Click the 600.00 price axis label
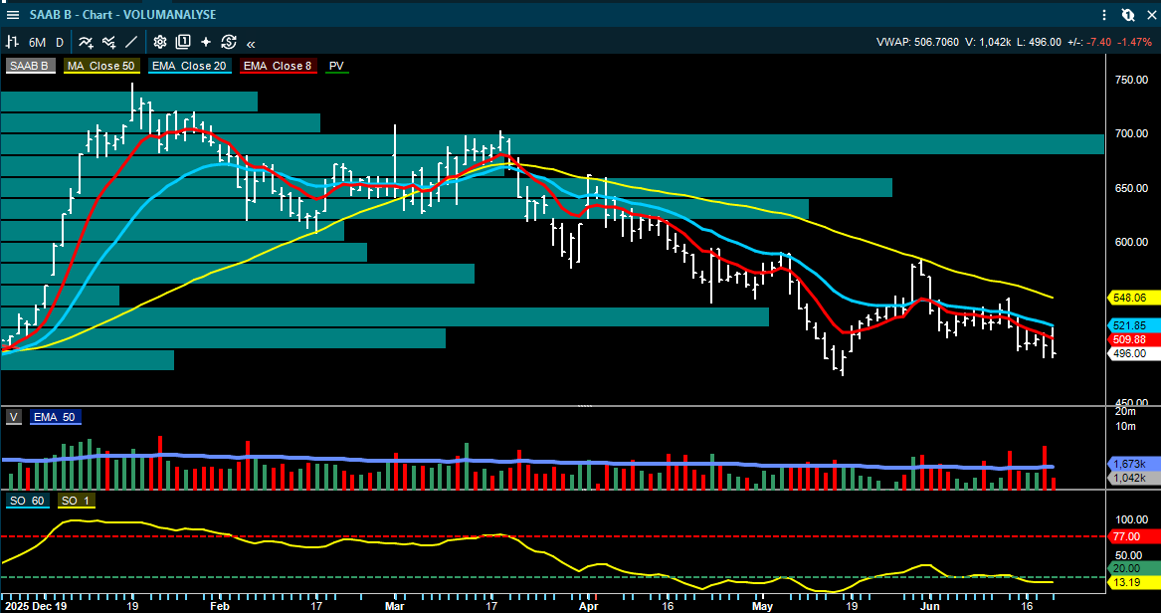 coord(1132,242)
